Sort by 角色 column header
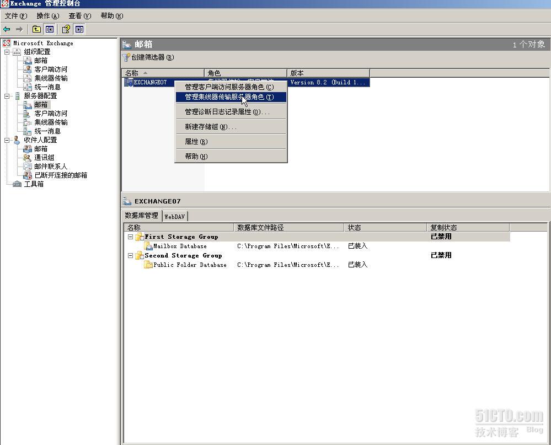The width and height of the screenshot is (551, 445). [245, 73]
